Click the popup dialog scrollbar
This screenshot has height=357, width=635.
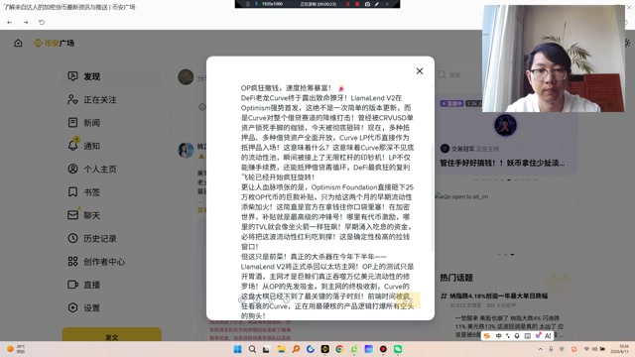pos(433,198)
